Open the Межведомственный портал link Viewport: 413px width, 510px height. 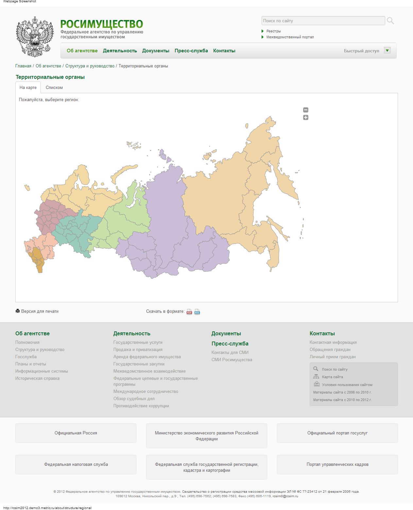point(290,37)
